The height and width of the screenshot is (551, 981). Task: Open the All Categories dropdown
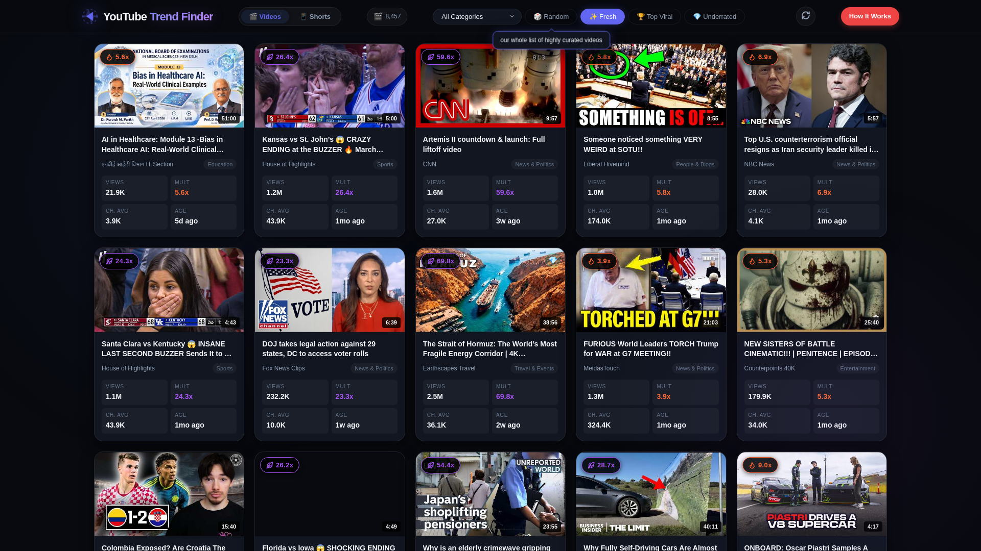click(x=477, y=17)
